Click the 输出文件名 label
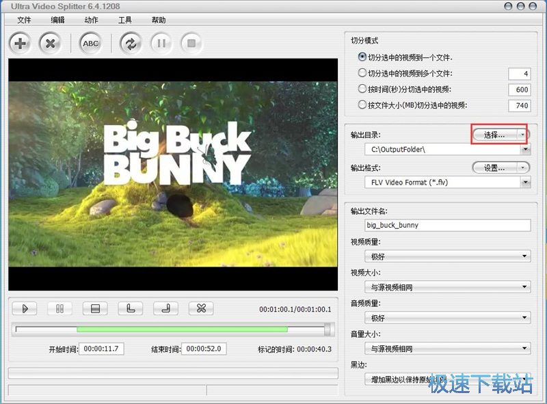Screen dimensions: 547x404 369,211
